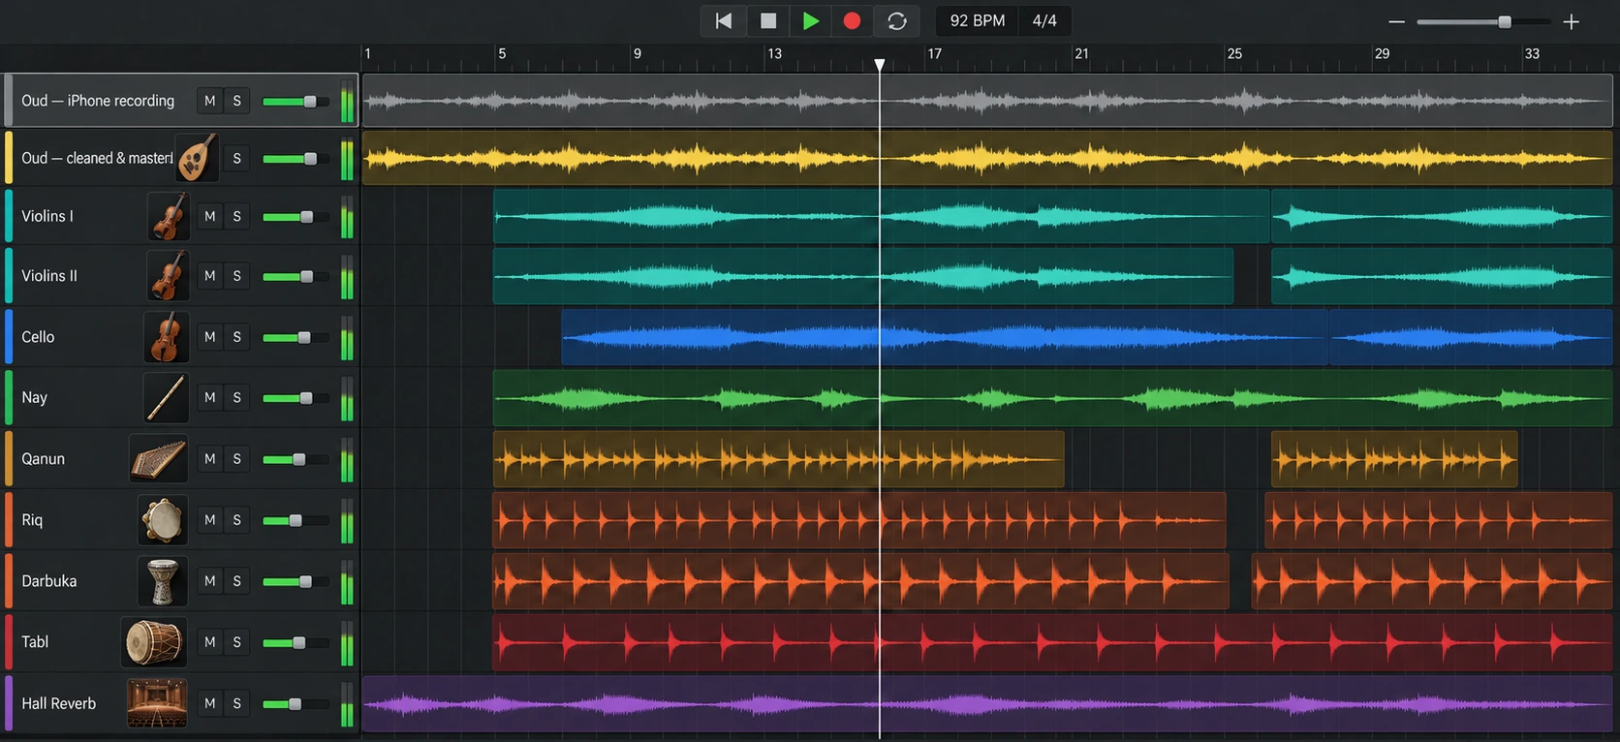Click the Riq tambourine icon

tap(163, 520)
